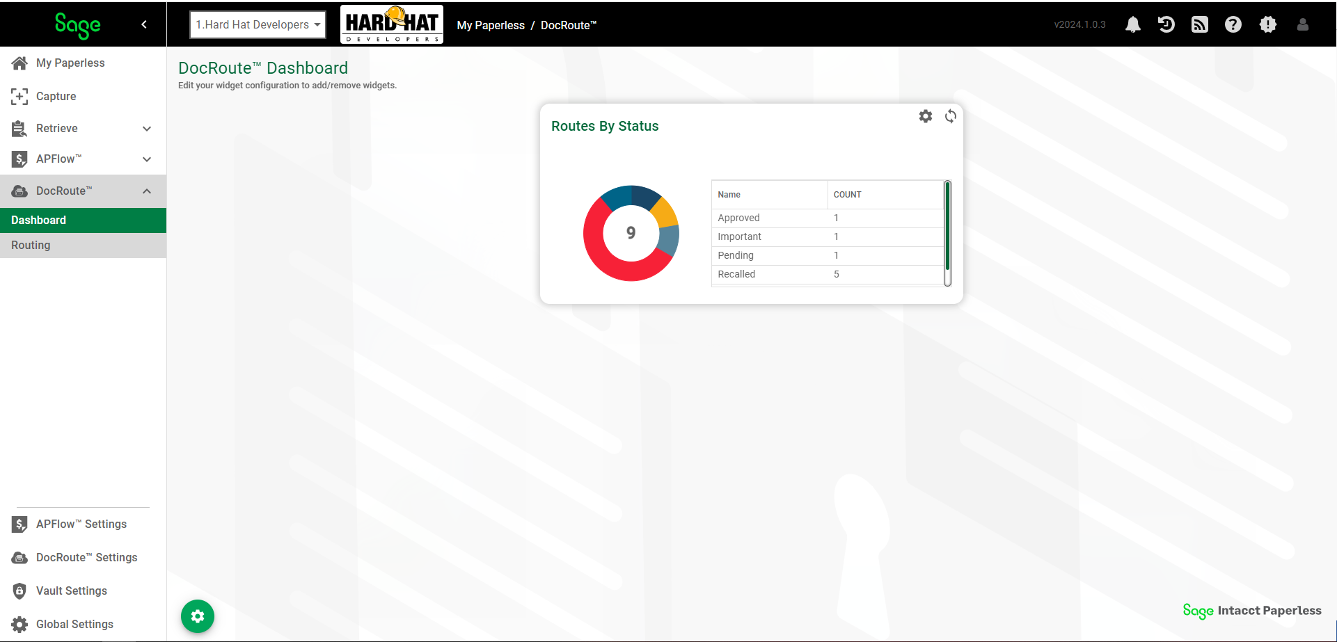Open the My Paperless menu item
This screenshot has width=1337, height=642.
(70, 63)
